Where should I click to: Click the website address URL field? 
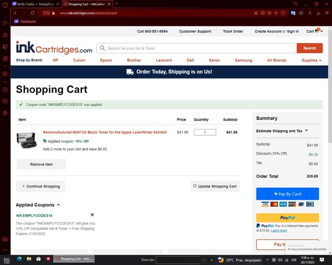click(89, 13)
